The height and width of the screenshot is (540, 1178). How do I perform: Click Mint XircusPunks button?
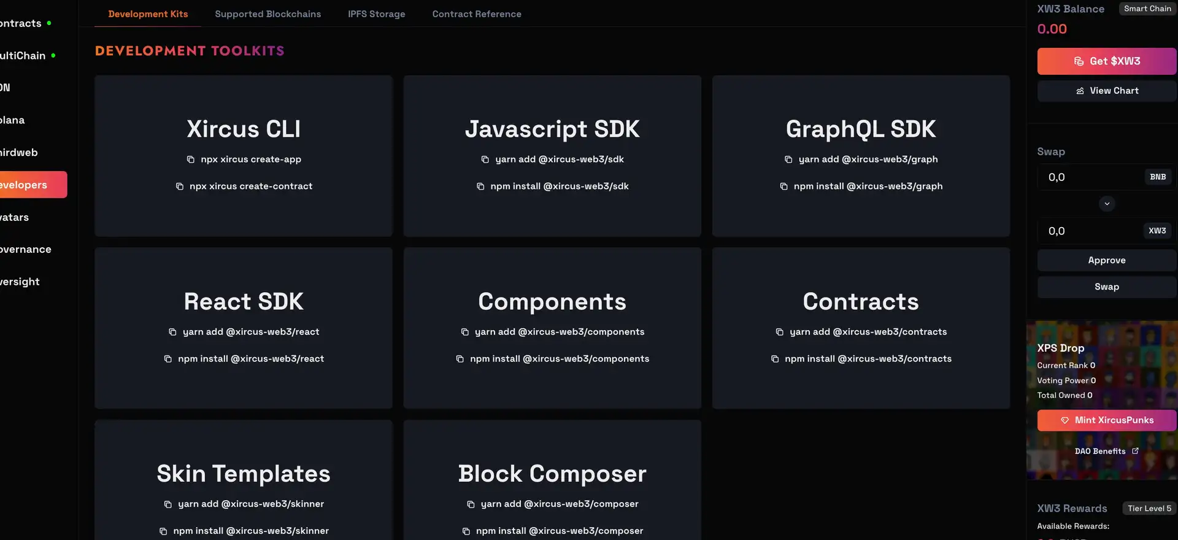(x=1107, y=420)
